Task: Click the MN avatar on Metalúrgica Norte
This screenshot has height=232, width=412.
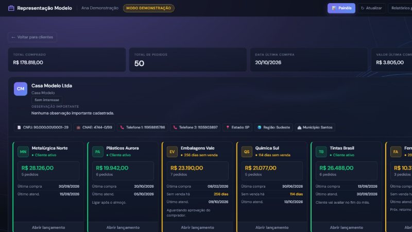Action: coord(23,152)
